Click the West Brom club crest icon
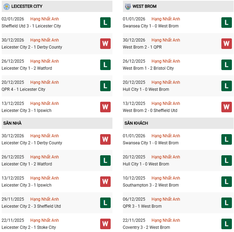Viewport: 234px width, 232px height. tap(127, 6)
